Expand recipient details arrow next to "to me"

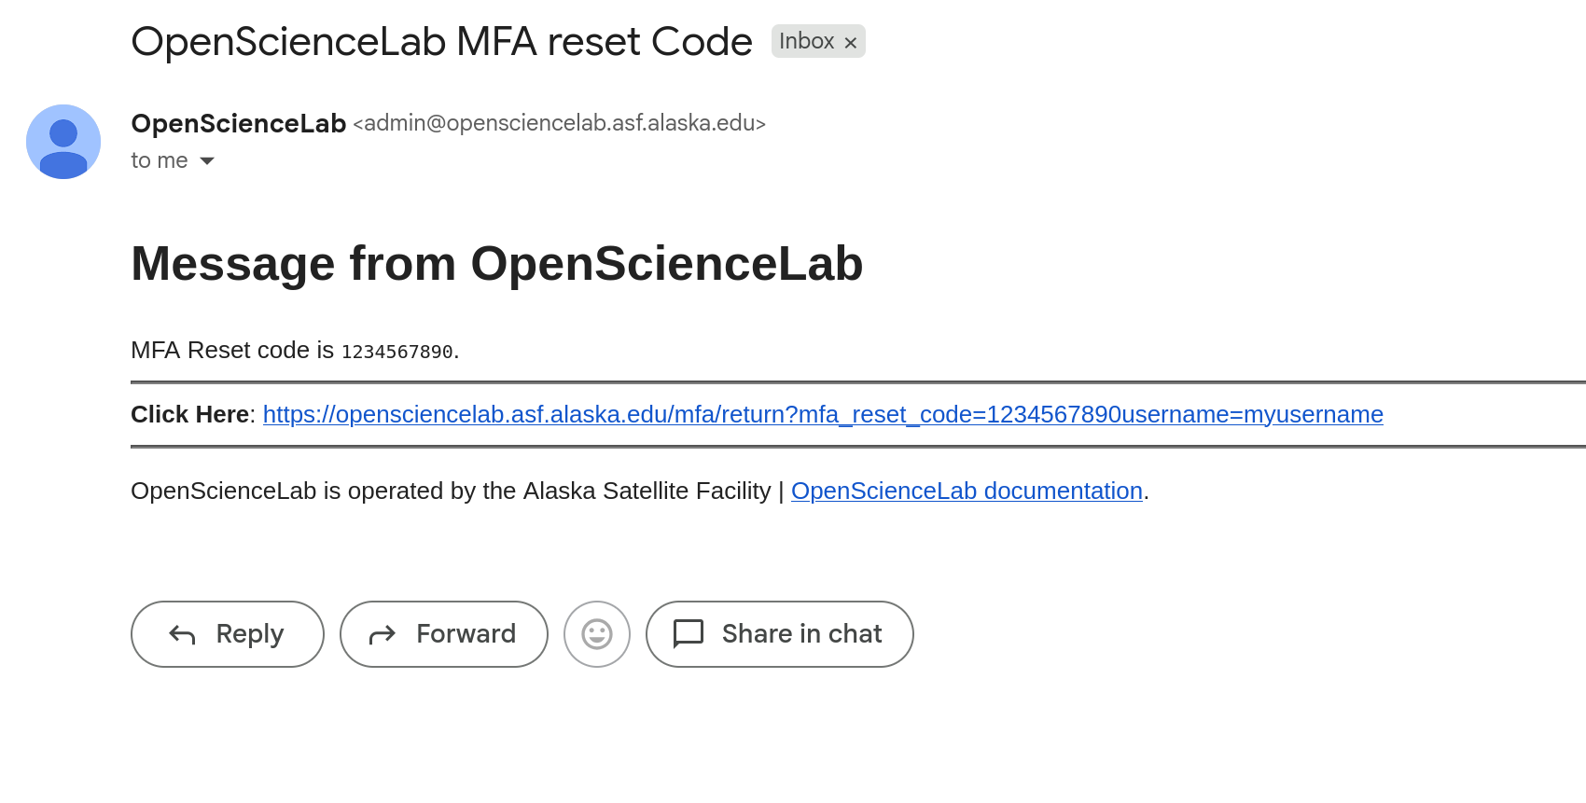pos(207,161)
